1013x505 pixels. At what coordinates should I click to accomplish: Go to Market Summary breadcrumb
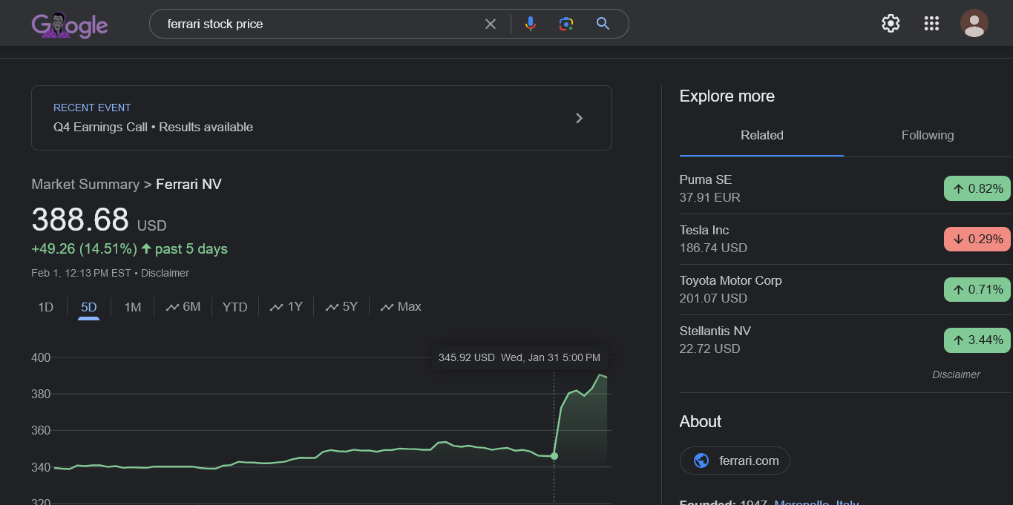[x=85, y=184]
